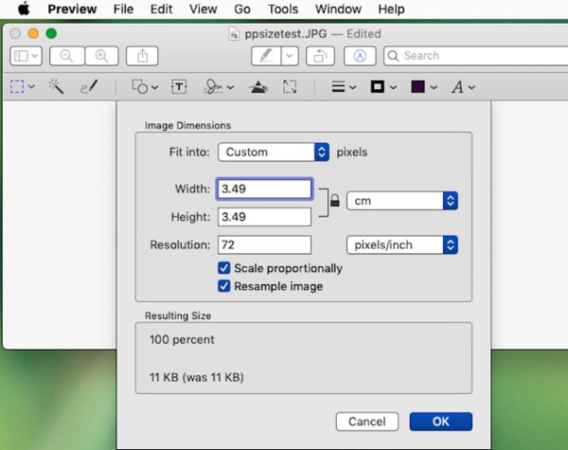Cancel the image dimensions dialog
Viewport: 568px width, 450px height.
tap(366, 422)
